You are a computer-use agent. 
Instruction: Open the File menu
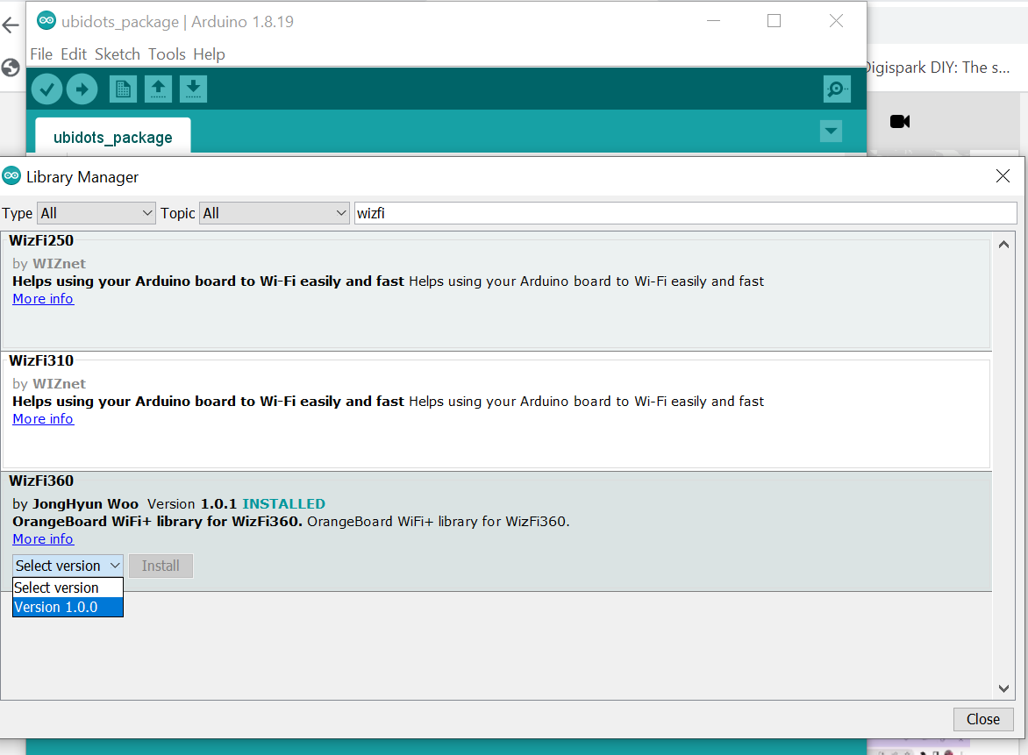pyautogui.click(x=41, y=54)
